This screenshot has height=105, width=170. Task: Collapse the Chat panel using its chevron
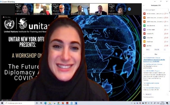tap(144, 54)
